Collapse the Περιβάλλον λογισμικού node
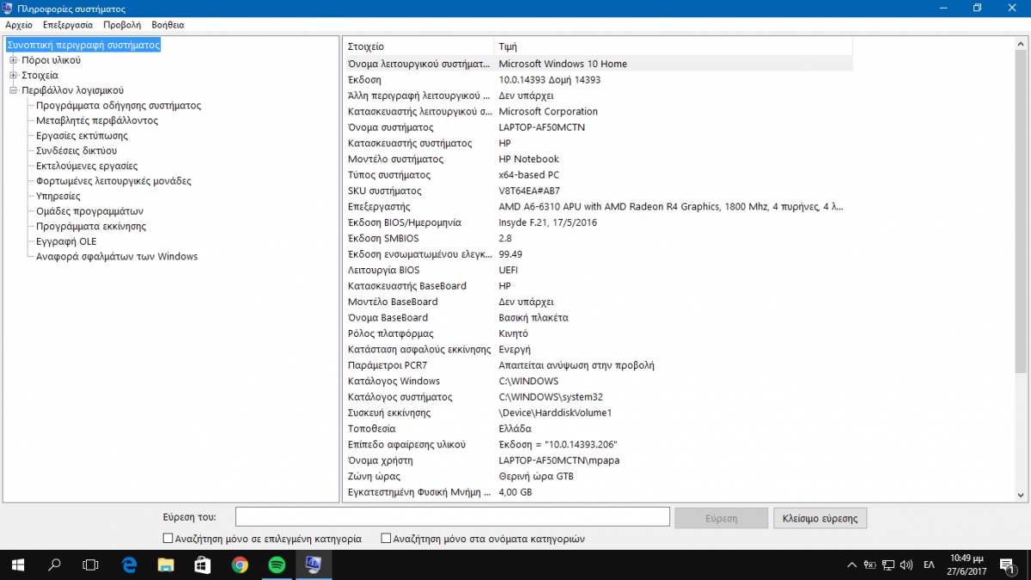Image resolution: width=1031 pixels, height=580 pixels. [x=13, y=90]
